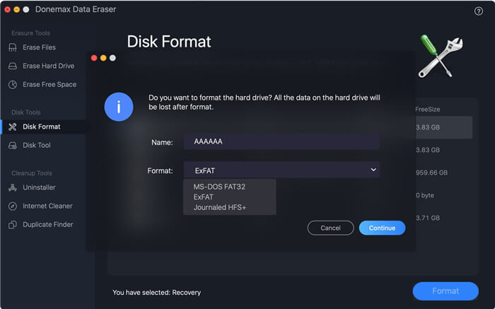Open Duplicate Finder
This screenshot has width=495, height=309.
(x=48, y=224)
